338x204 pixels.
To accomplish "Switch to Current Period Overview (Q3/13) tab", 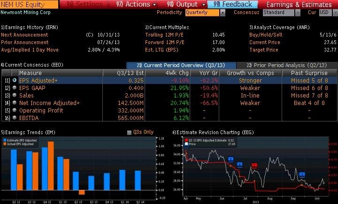I will (181, 65).
